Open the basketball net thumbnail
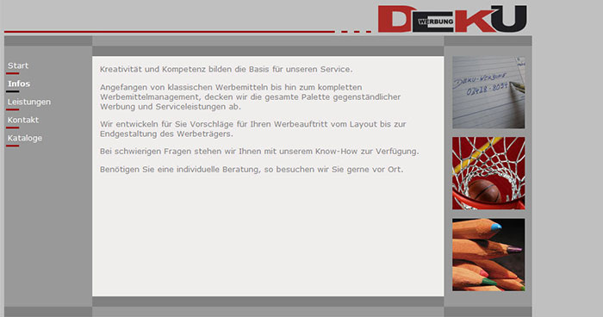This screenshot has height=317, width=603. coord(488,173)
